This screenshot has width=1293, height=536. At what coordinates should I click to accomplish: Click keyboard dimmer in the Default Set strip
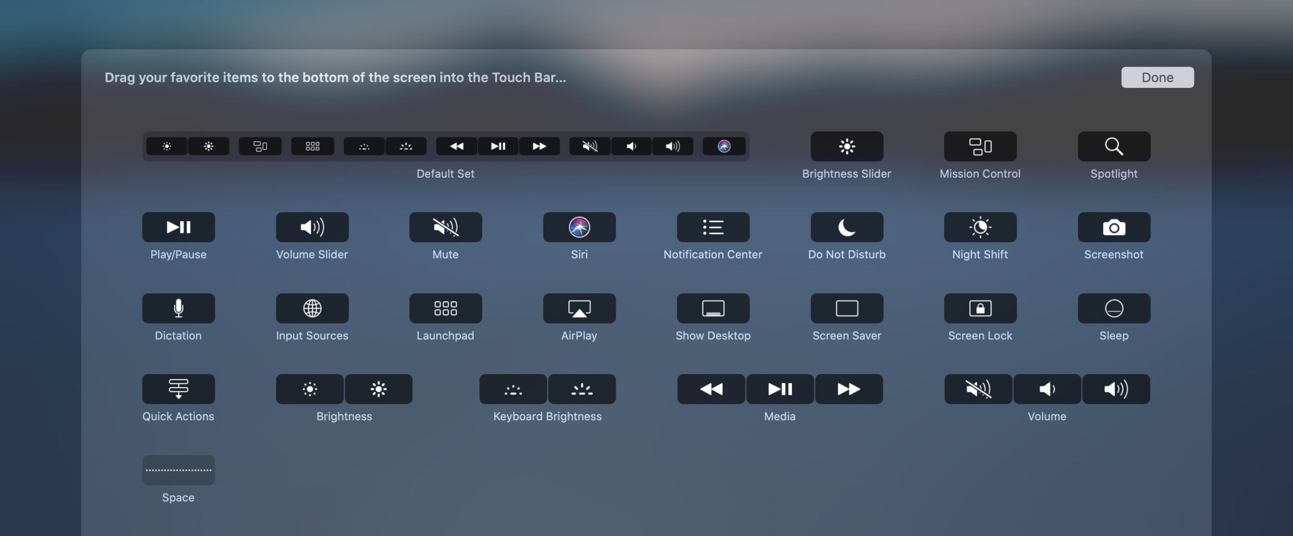pos(364,146)
